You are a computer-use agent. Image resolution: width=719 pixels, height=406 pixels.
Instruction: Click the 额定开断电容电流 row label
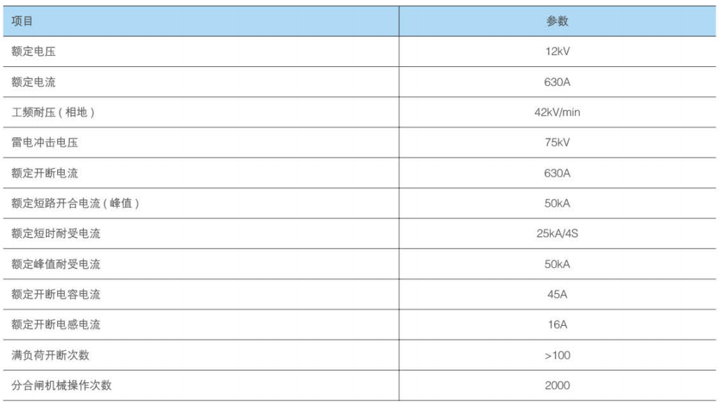(56, 294)
